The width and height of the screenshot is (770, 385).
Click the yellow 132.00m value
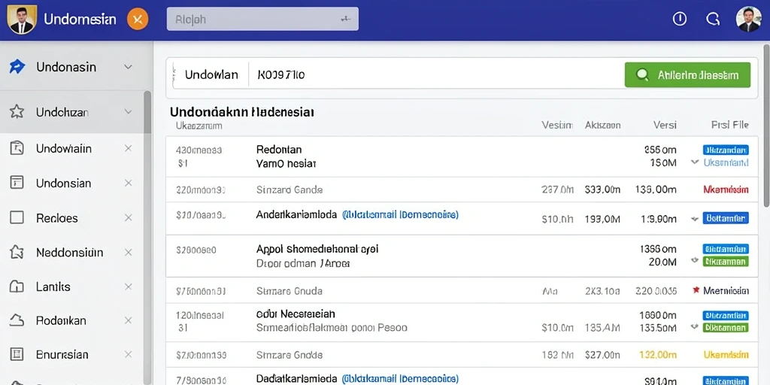tap(657, 355)
